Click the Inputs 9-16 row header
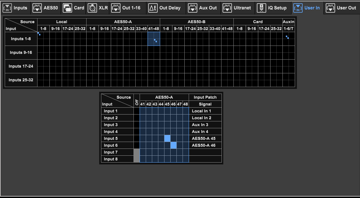Viewport: 360px width, 198px height. point(21,52)
